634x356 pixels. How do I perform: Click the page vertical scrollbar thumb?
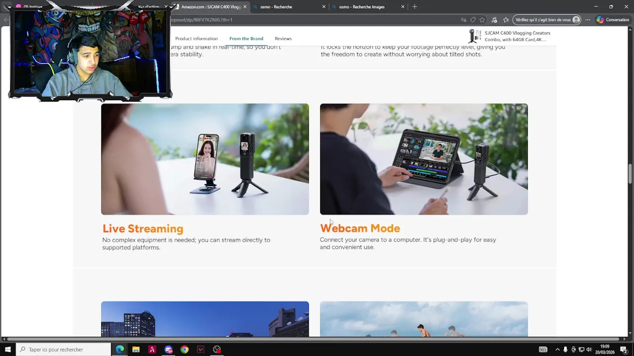(x=631, y=174)
